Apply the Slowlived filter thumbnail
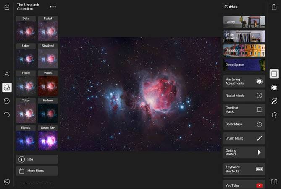Screen dimensions: 281x189 (47, 56)
